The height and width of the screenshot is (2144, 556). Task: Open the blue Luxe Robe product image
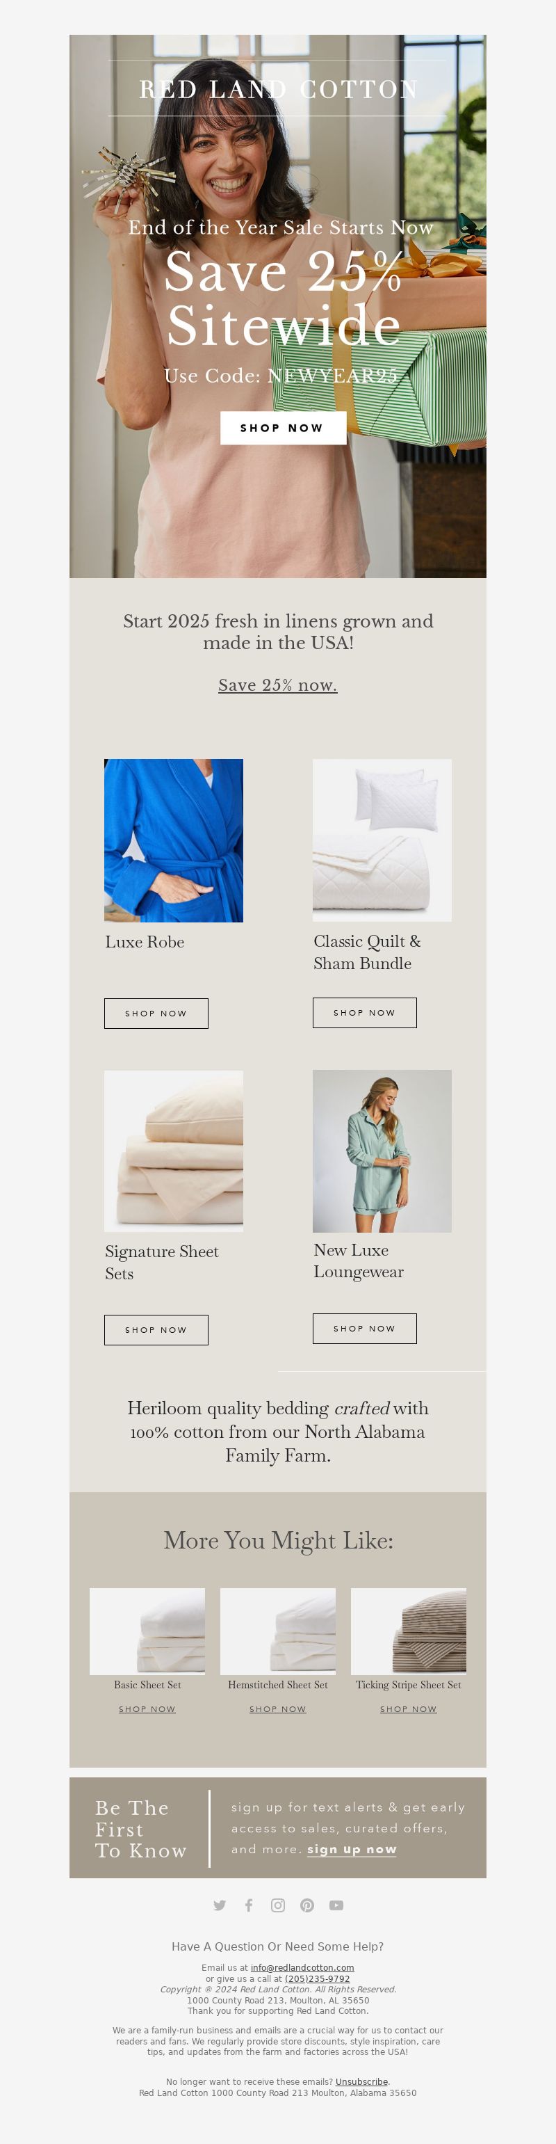(174, 840)
